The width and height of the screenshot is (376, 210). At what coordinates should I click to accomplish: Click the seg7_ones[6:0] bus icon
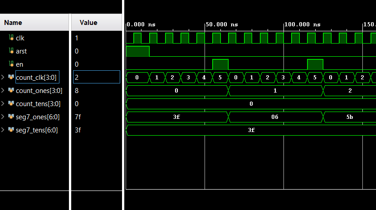(x=11, y=117)
